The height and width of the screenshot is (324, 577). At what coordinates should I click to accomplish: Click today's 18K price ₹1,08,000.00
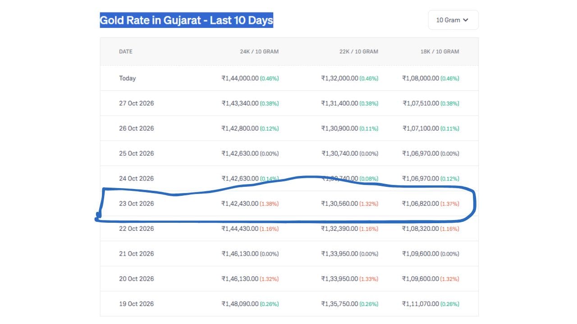pos(421,78)
